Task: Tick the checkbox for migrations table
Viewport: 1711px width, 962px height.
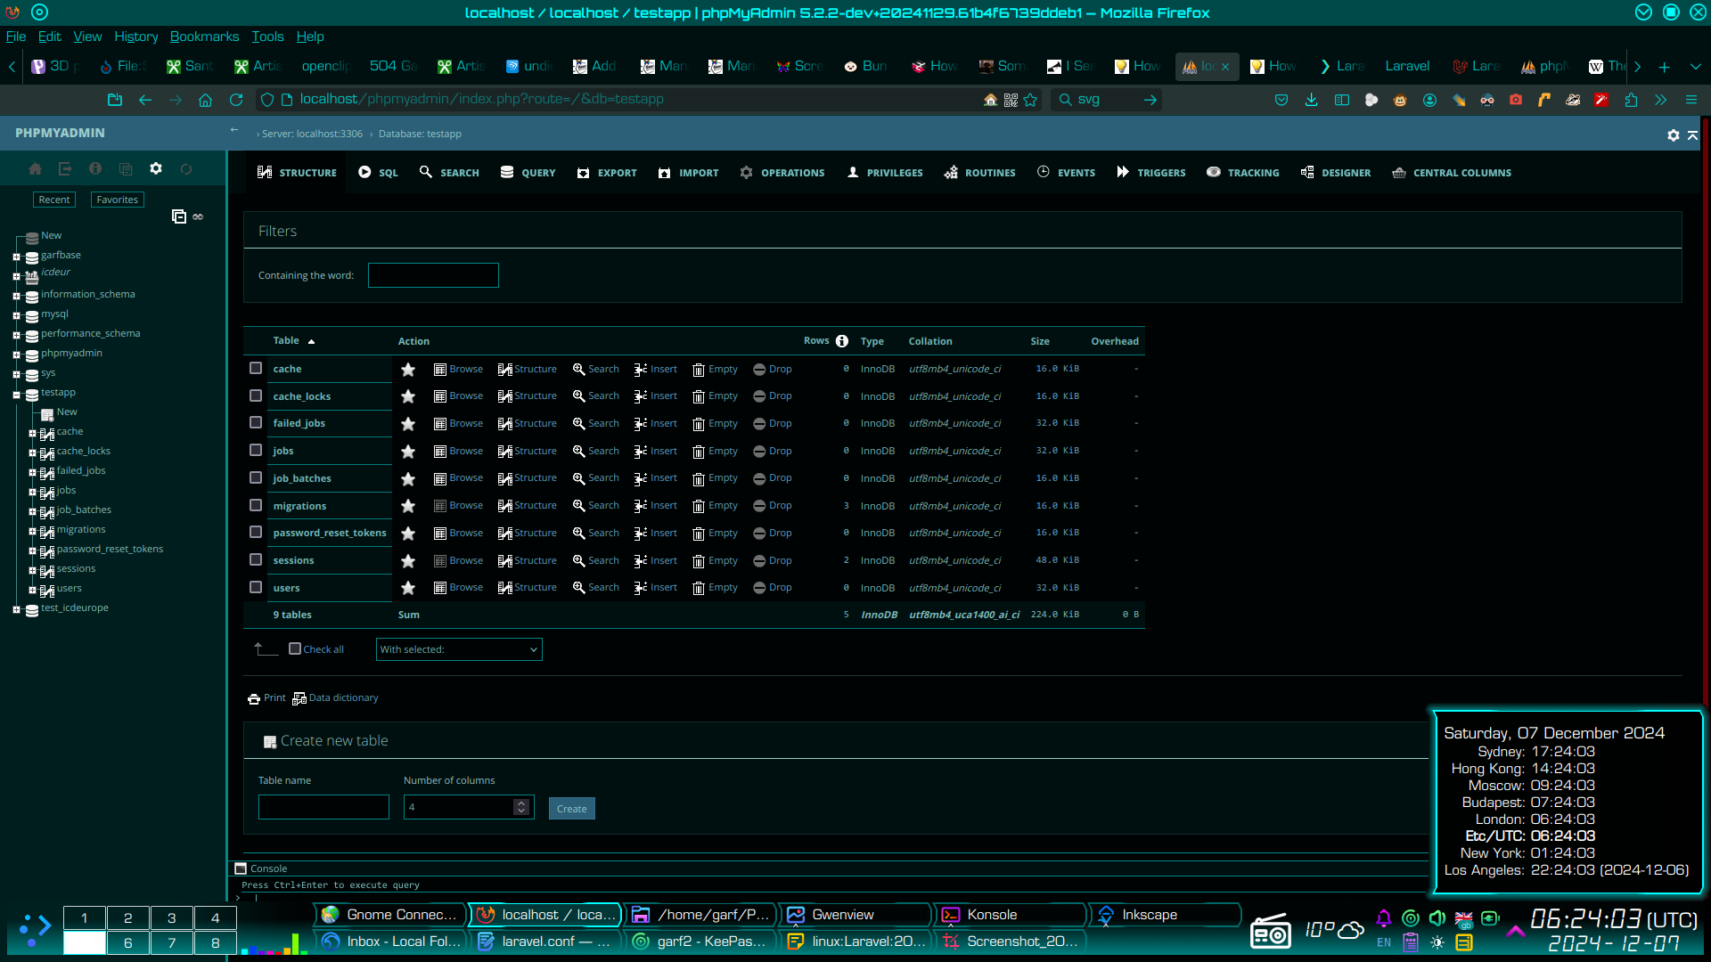Action: pyautogui.click(x=256, y=505)
